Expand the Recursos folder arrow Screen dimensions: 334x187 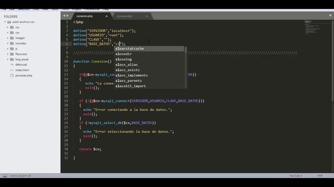pos(8,54)
